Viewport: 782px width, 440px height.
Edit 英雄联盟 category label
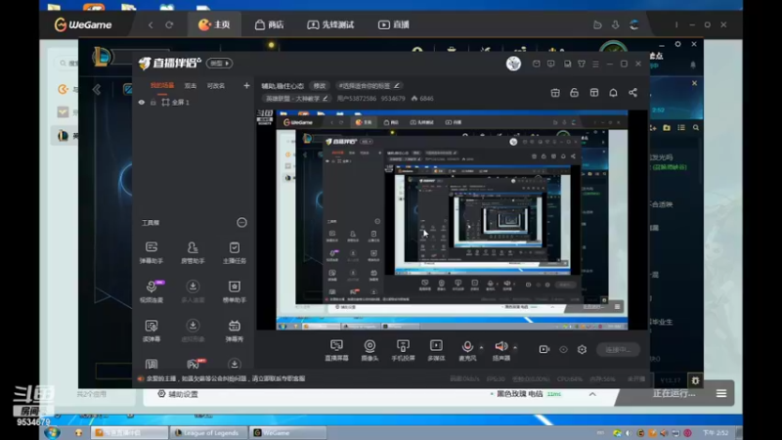click(296, 99)
